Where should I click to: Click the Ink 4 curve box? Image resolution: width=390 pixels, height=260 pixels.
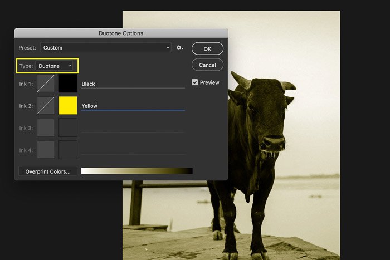(46, 150)
